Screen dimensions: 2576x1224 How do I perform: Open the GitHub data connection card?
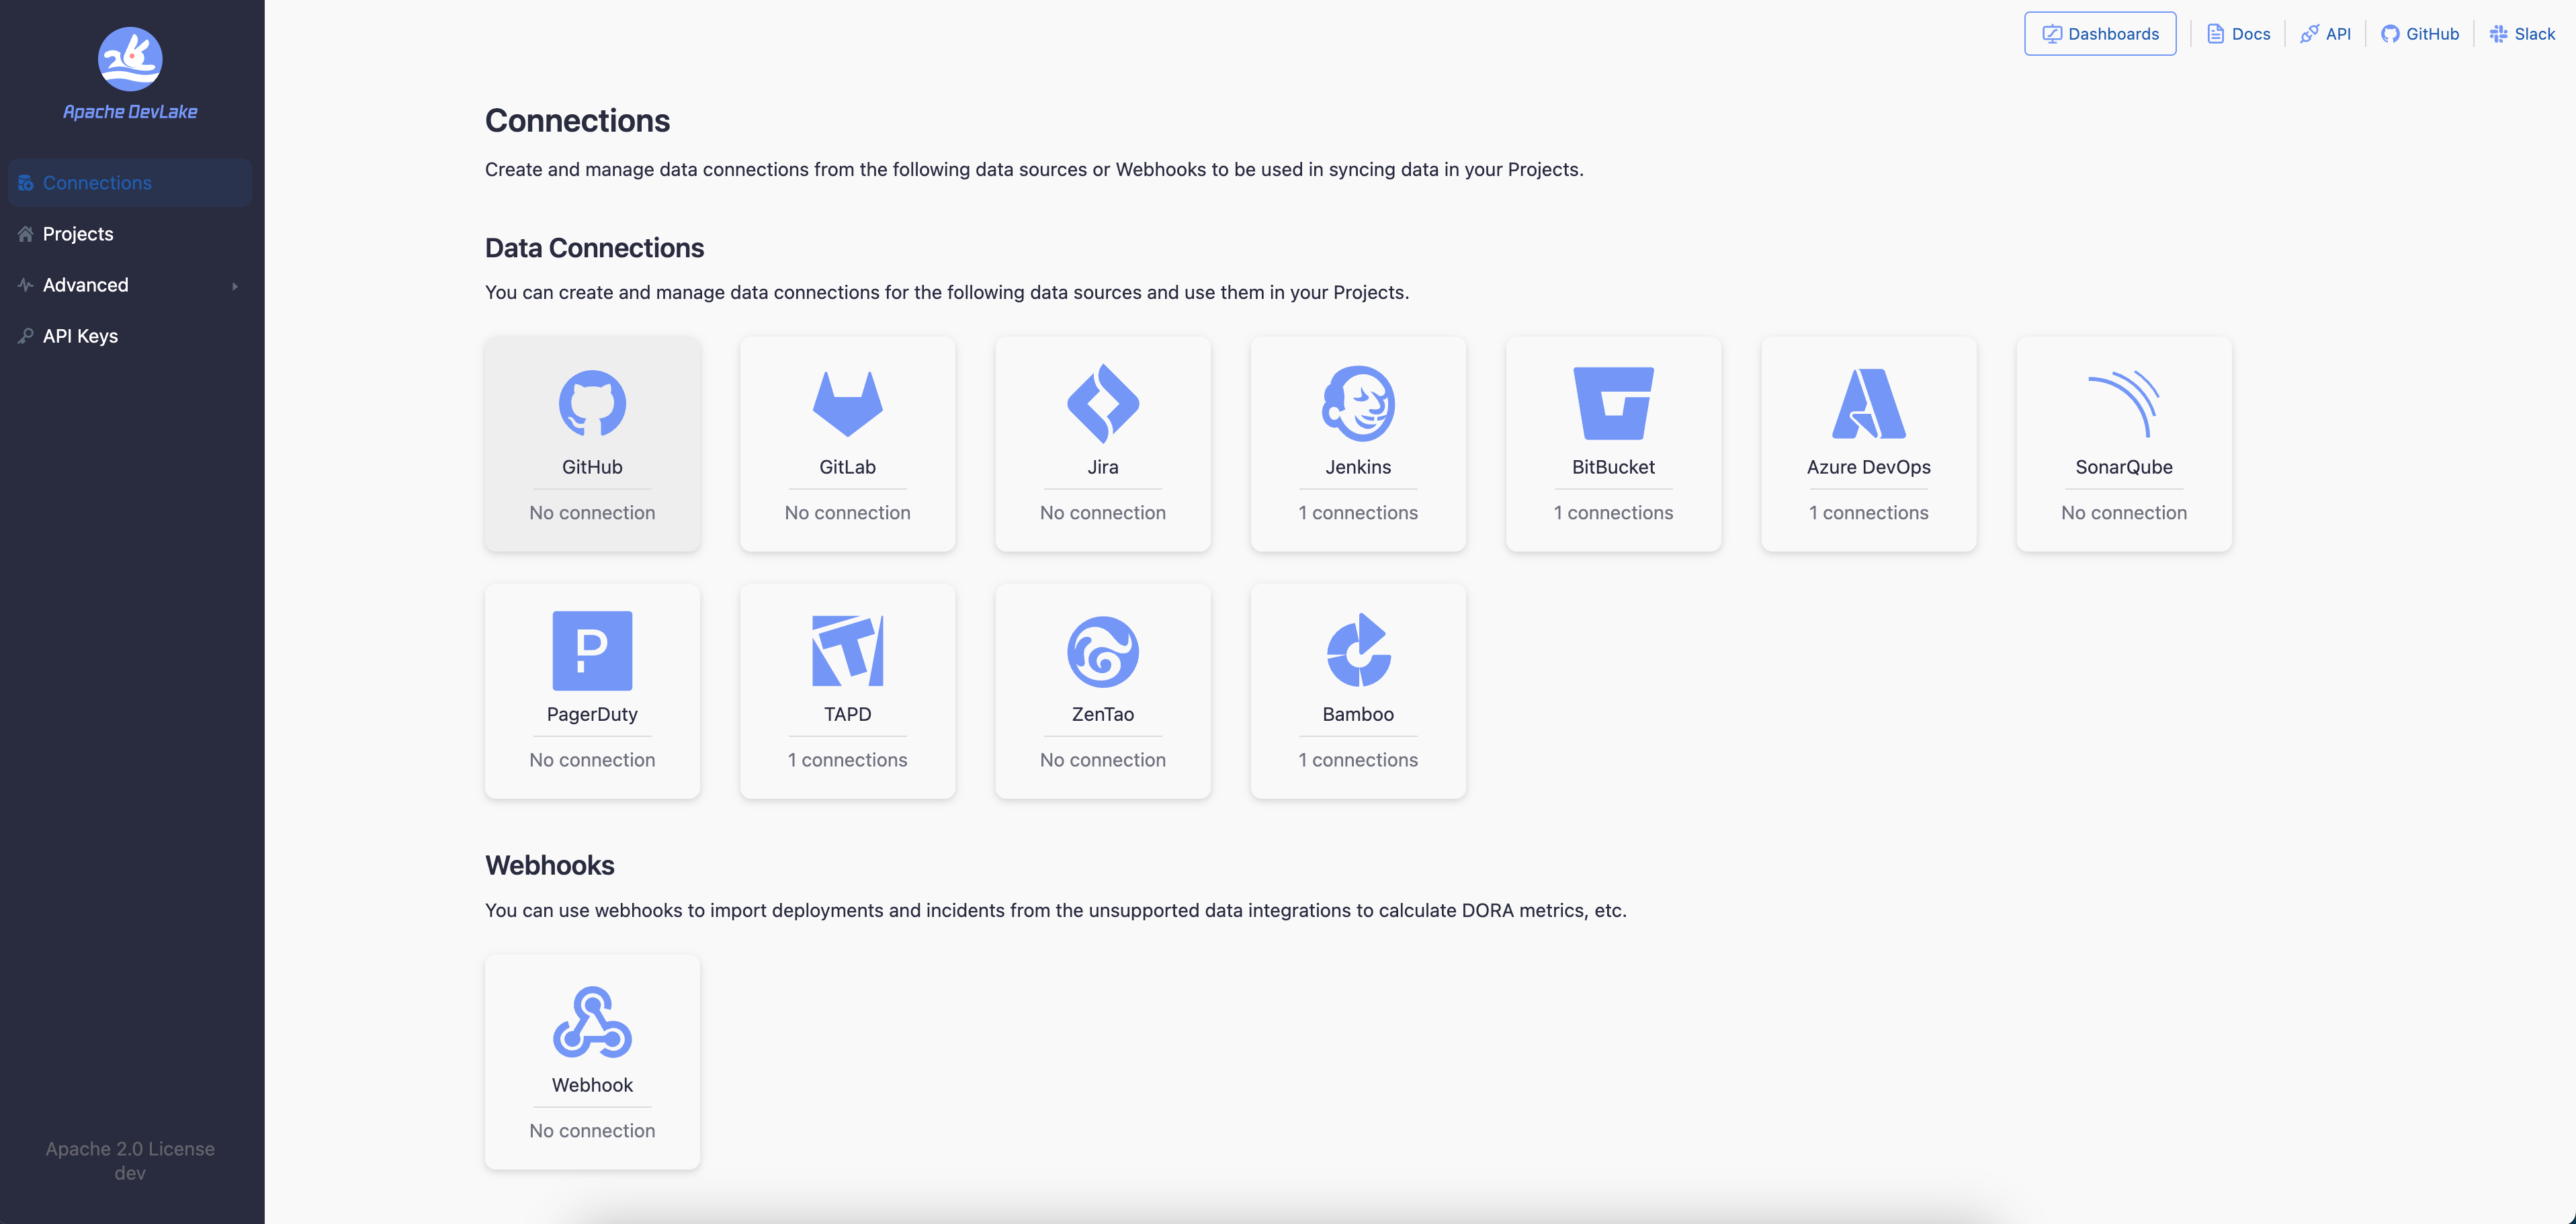coord(592,444)
